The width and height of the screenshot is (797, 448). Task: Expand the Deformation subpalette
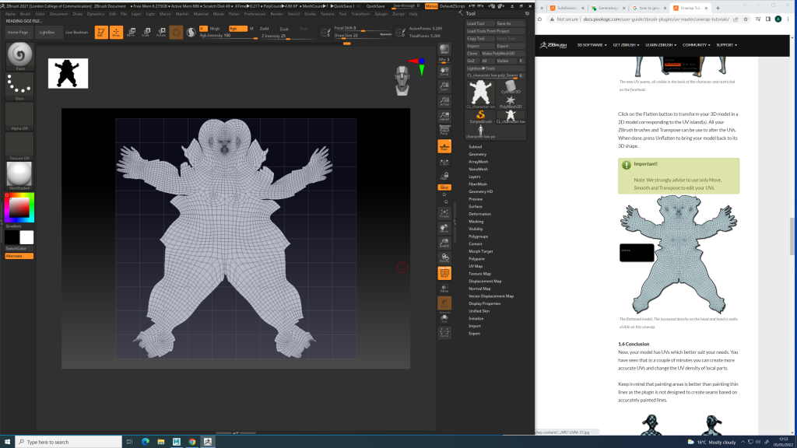[479, 214]
